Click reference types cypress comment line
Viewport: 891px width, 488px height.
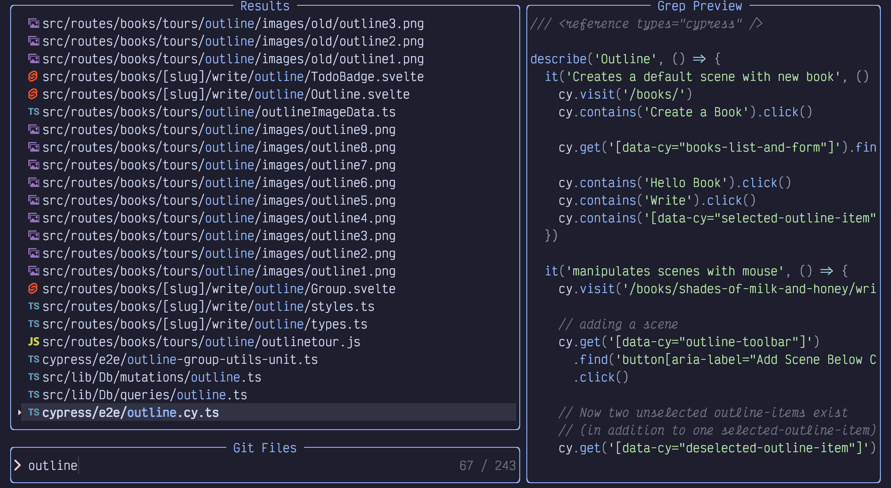[647, 23]
